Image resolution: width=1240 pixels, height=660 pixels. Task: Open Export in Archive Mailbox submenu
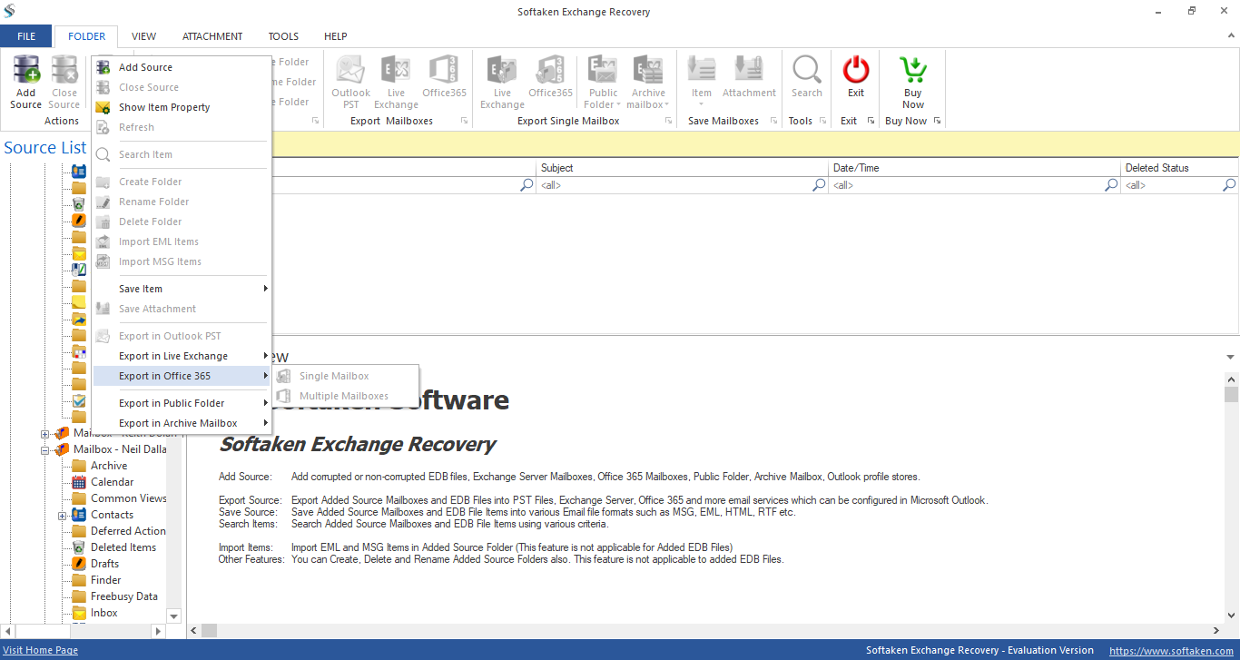coord(182,423)
